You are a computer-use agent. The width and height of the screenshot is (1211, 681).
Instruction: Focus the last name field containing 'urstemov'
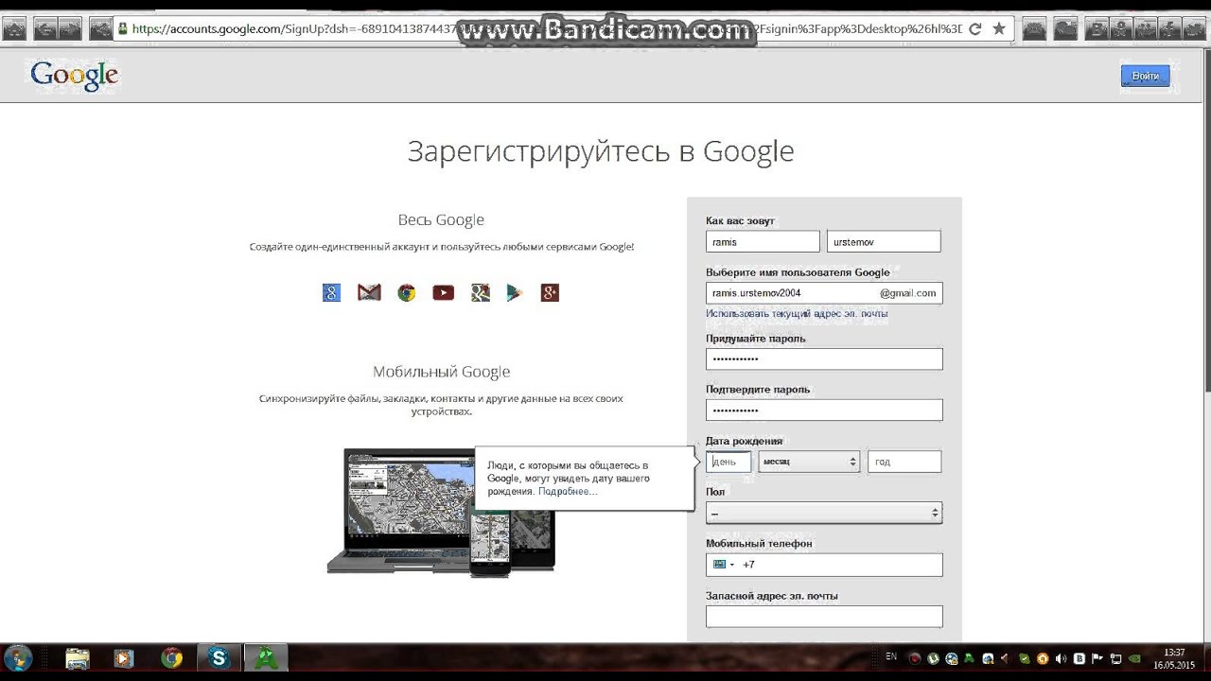(x=884, y=242)
